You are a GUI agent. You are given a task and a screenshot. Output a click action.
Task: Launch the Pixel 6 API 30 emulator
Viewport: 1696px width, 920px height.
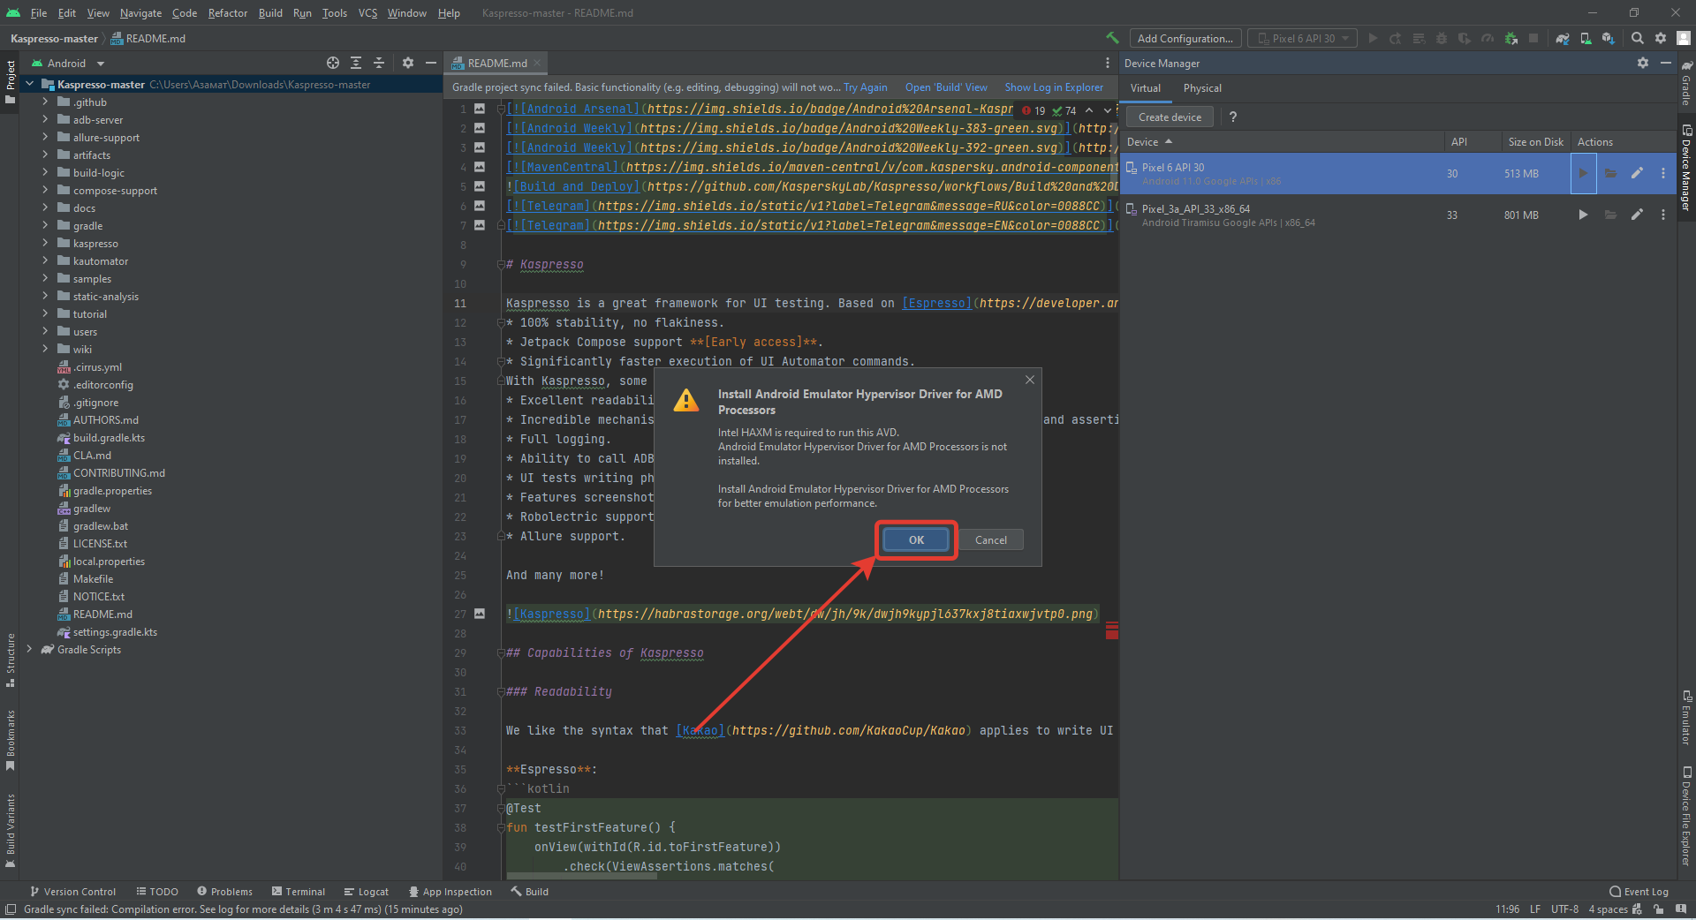[1583, 173]
